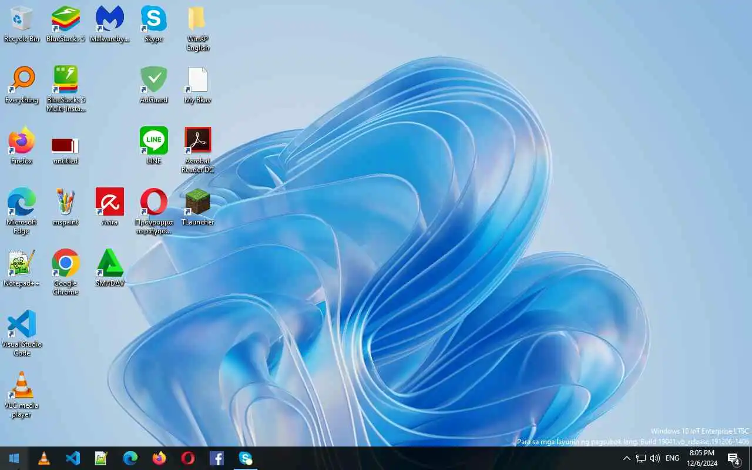Open the clock showing 8:05 PM
752x470 pixels.
[702, 458]
